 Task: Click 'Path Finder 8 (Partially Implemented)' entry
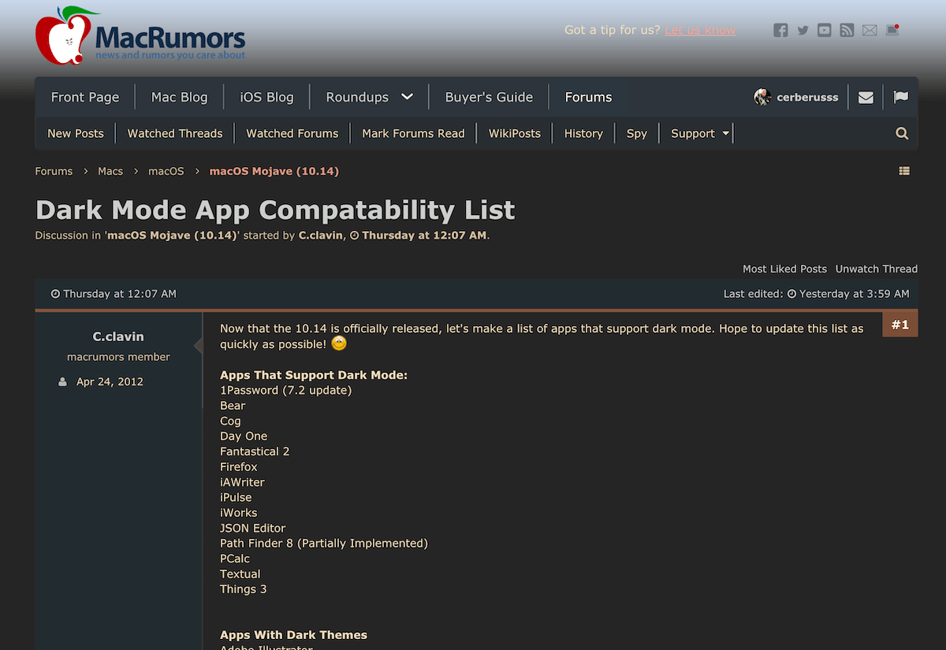point(324,543)
